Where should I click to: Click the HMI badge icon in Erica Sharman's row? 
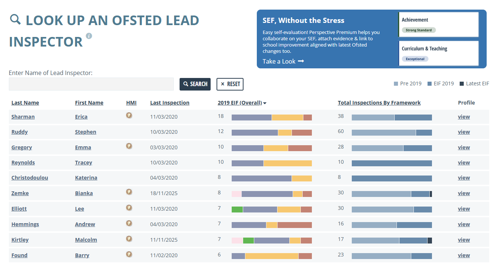[129, 115]
